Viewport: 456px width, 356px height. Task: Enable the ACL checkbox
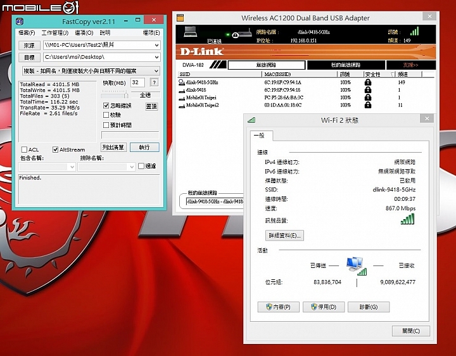coord(25,149)
